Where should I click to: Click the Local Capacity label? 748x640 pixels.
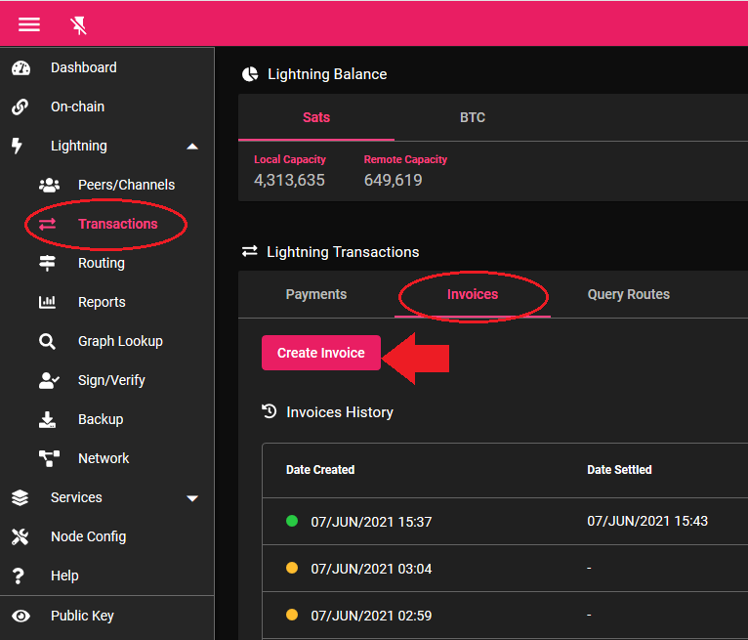290,159
